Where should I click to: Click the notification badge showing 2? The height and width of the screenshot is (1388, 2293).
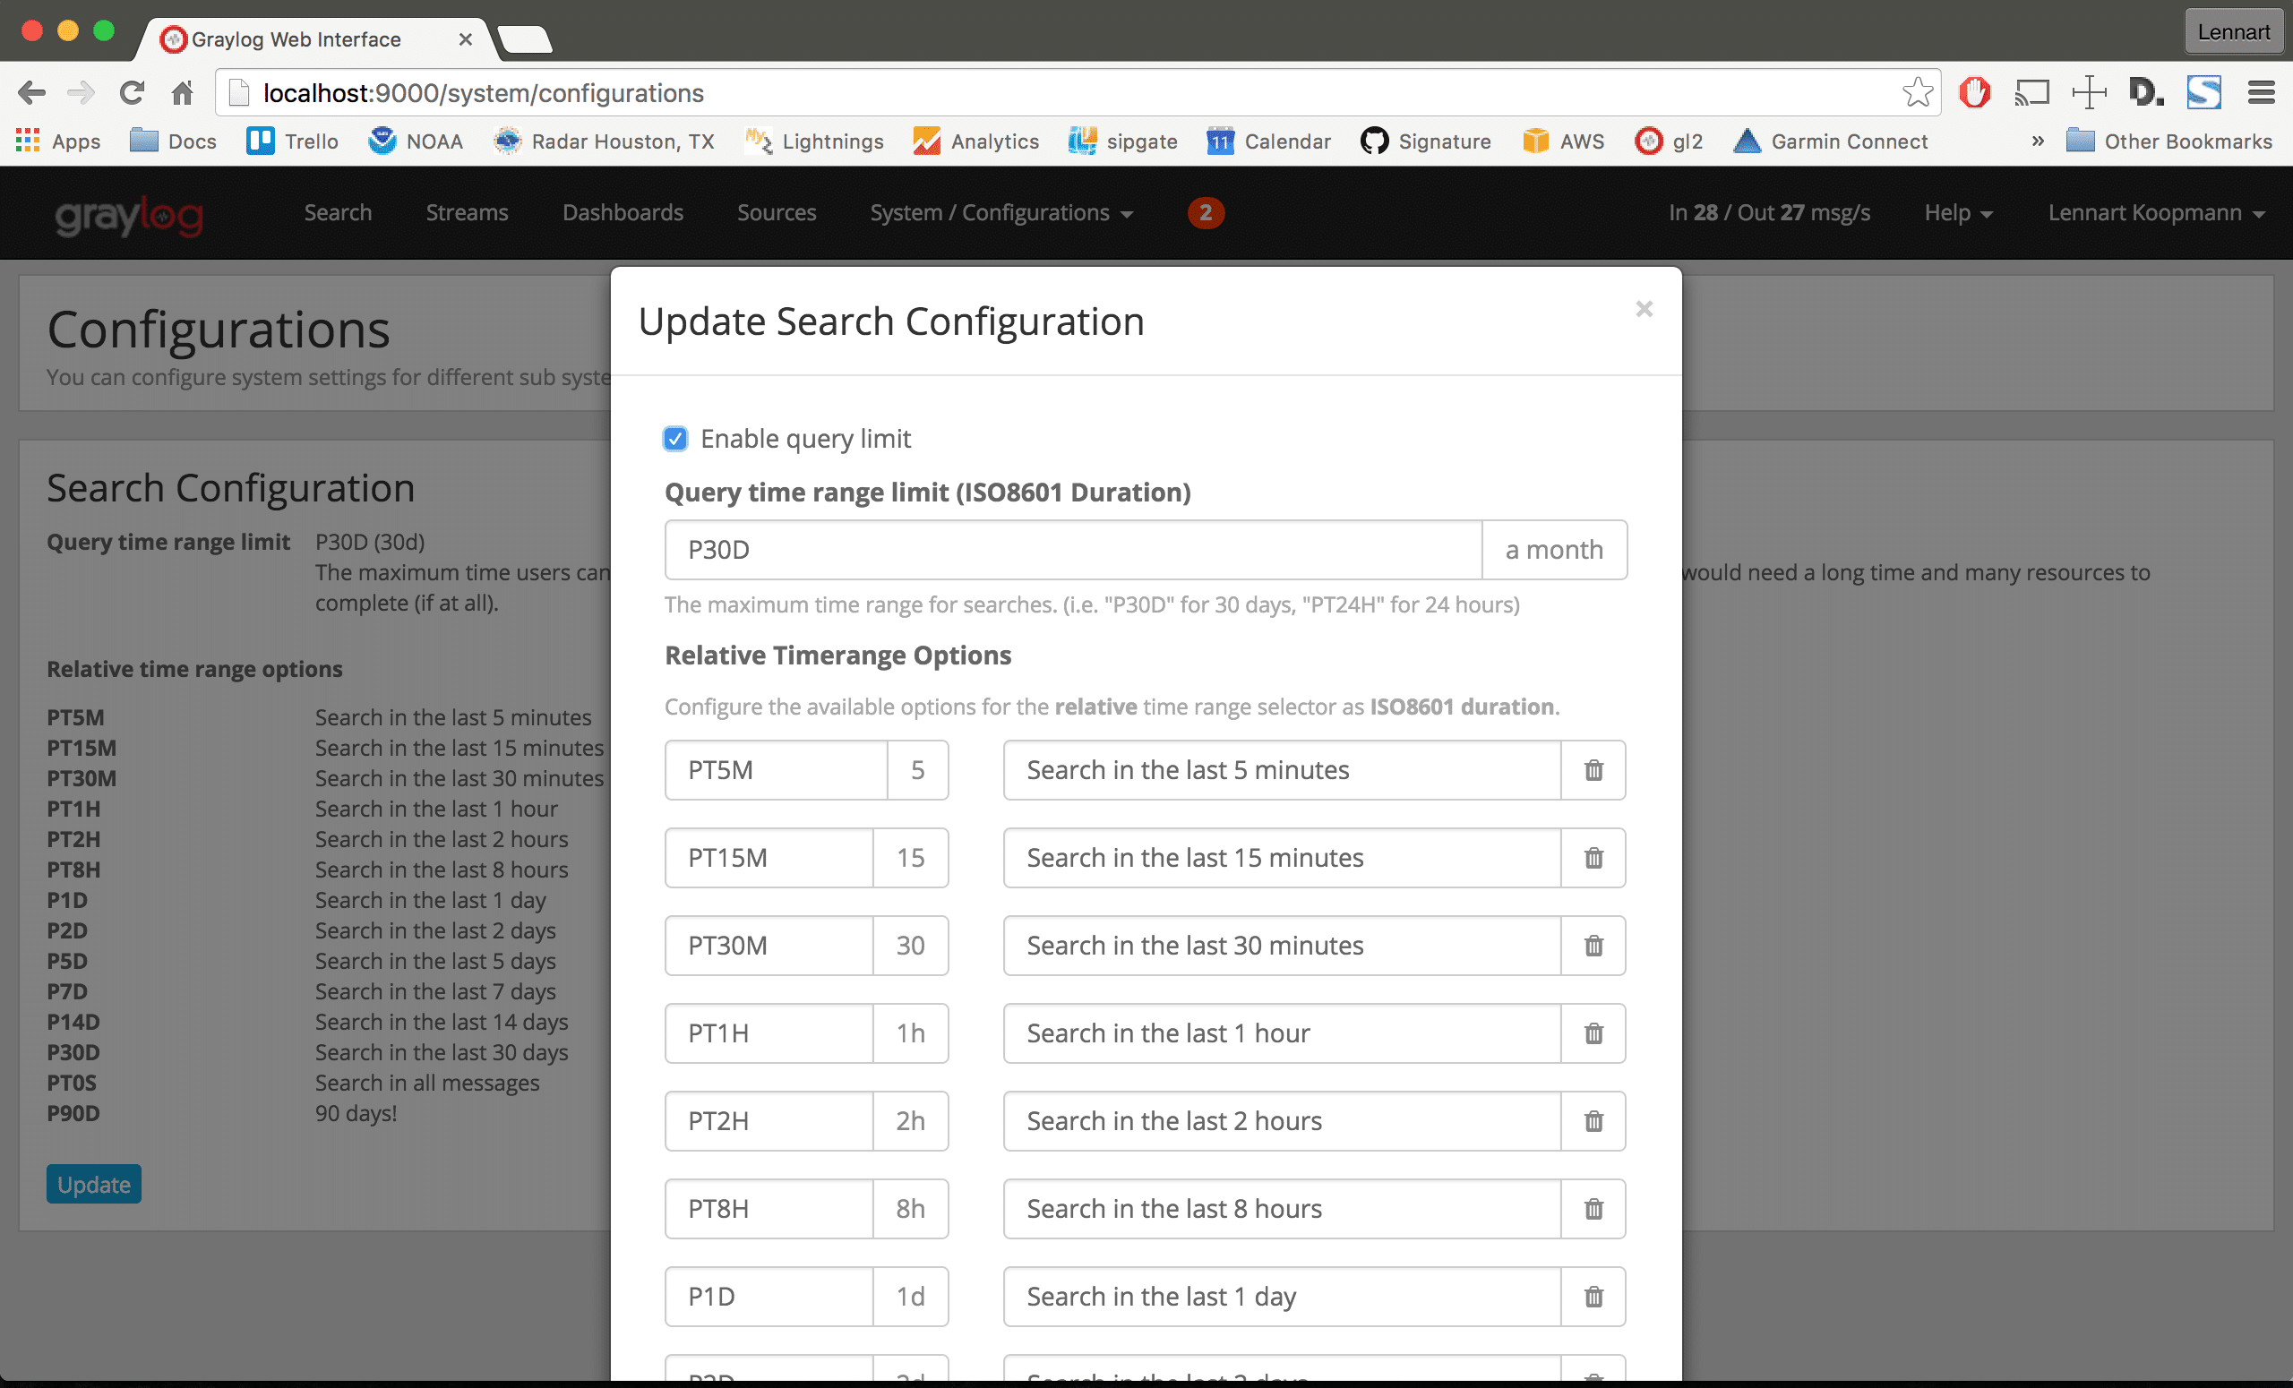tap(1205, 213)
